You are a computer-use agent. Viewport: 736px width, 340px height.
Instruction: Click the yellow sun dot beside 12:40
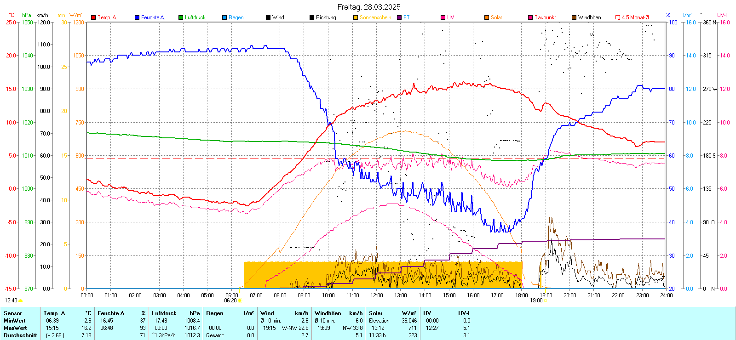tap(20, 300)
